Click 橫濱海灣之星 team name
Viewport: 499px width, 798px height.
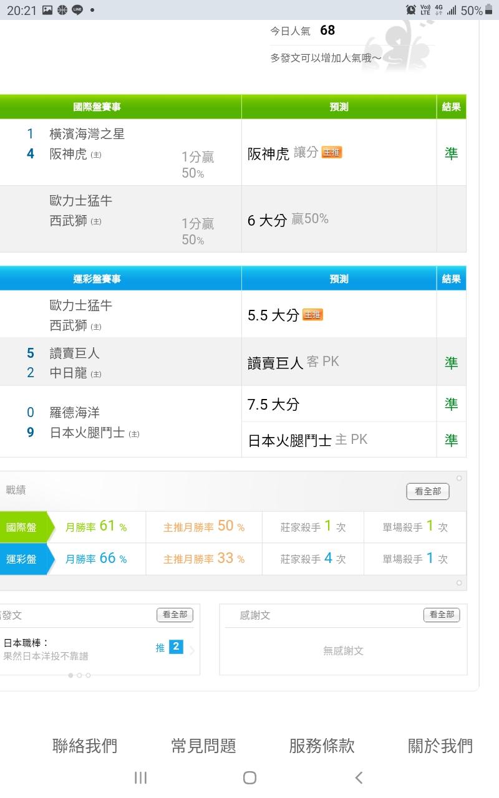click(87, 134)
